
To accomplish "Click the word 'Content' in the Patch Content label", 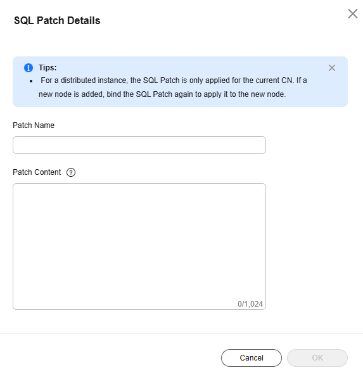I will (47, 172).
